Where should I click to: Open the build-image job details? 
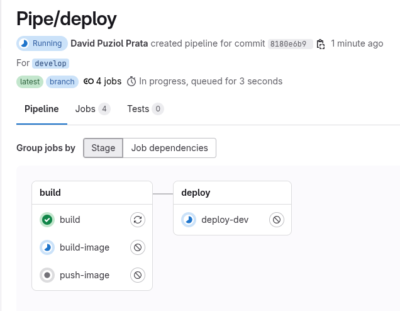tap(84, 247)
